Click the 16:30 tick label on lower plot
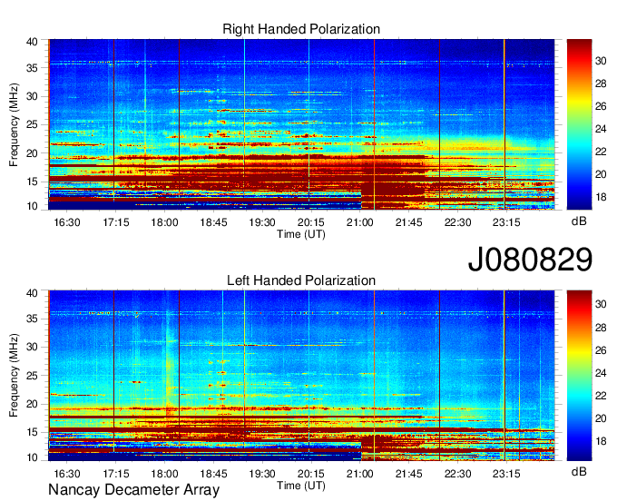 (67, 474)
